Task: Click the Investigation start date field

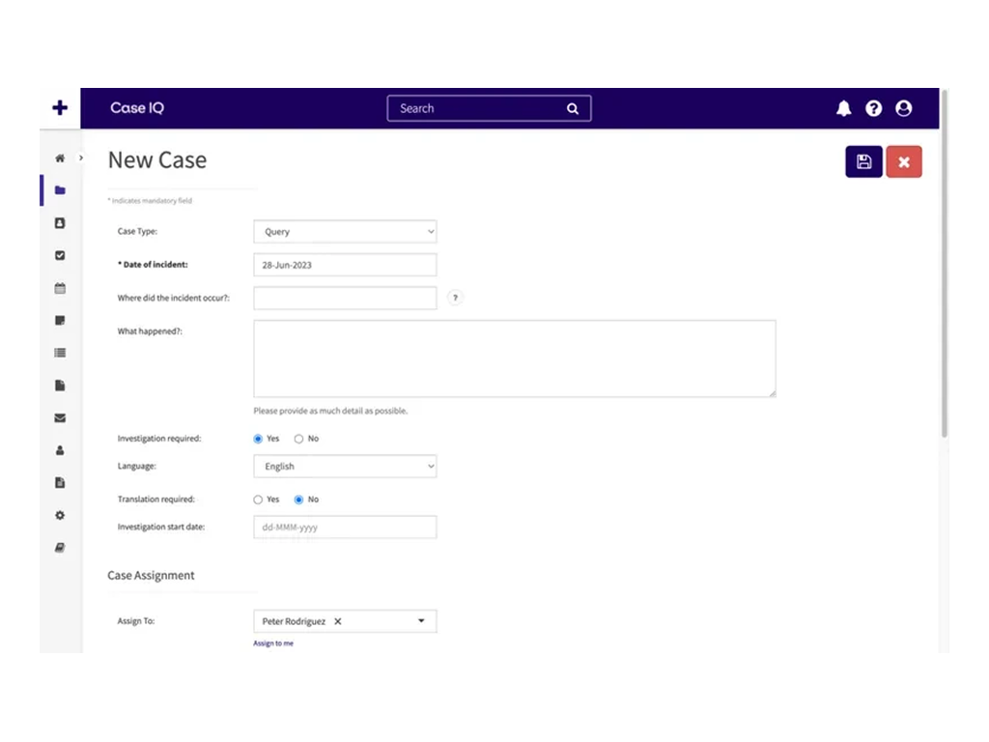Action: pos(345,528)
